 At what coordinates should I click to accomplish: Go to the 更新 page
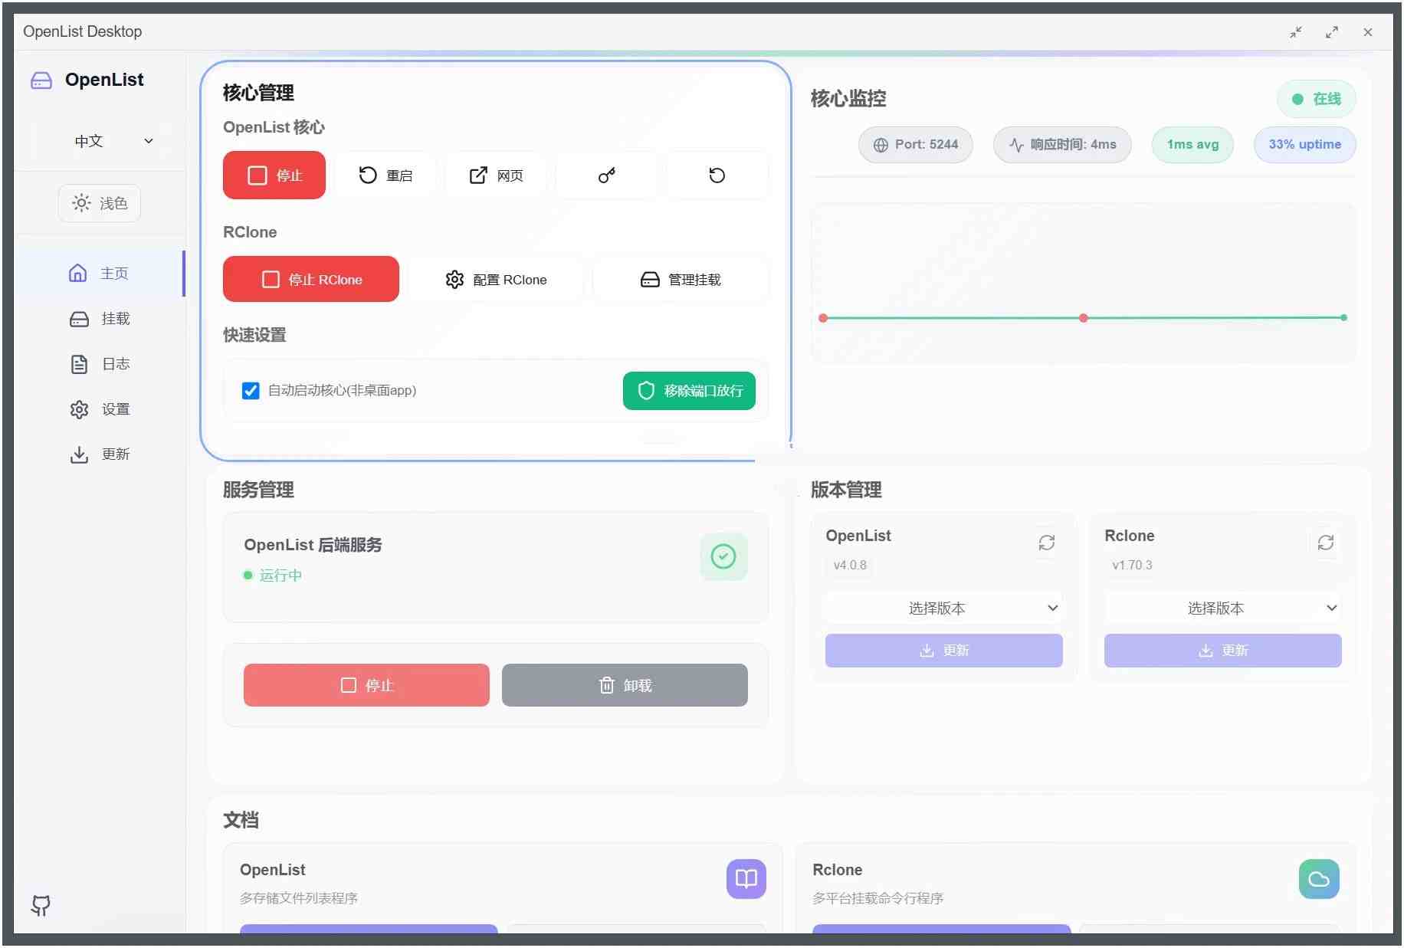(99, 454)
